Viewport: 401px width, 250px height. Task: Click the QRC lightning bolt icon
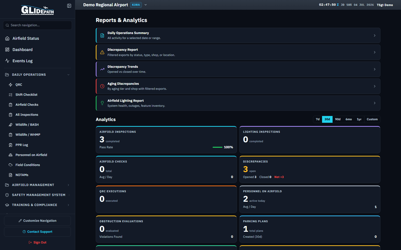tap(11, 85)
